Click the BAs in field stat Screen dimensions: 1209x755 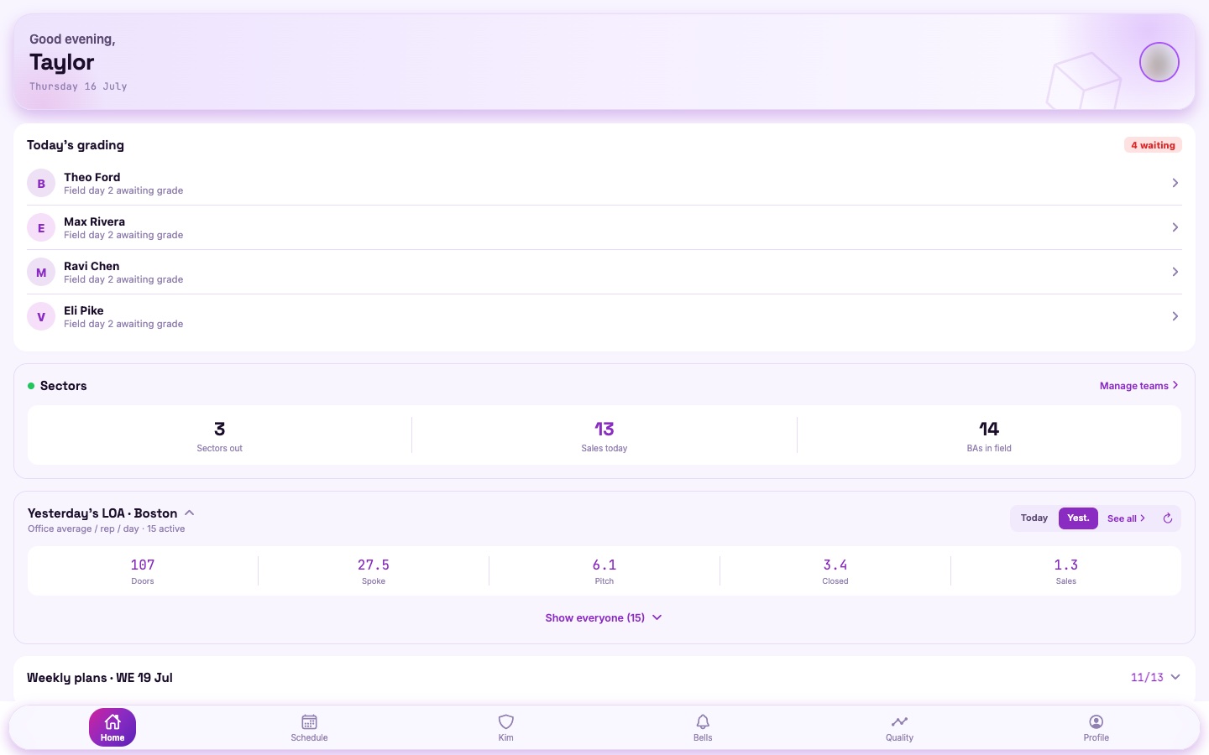click(989, 435)
